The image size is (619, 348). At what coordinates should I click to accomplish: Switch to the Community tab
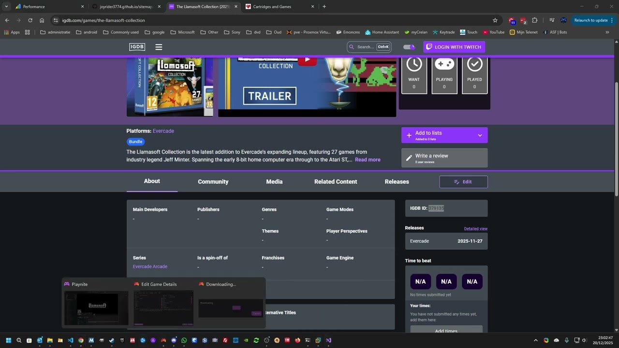point(213,182)
